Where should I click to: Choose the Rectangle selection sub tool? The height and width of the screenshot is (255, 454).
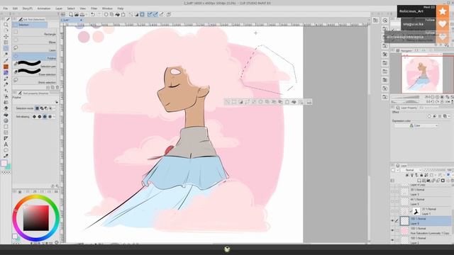point(35,33)
